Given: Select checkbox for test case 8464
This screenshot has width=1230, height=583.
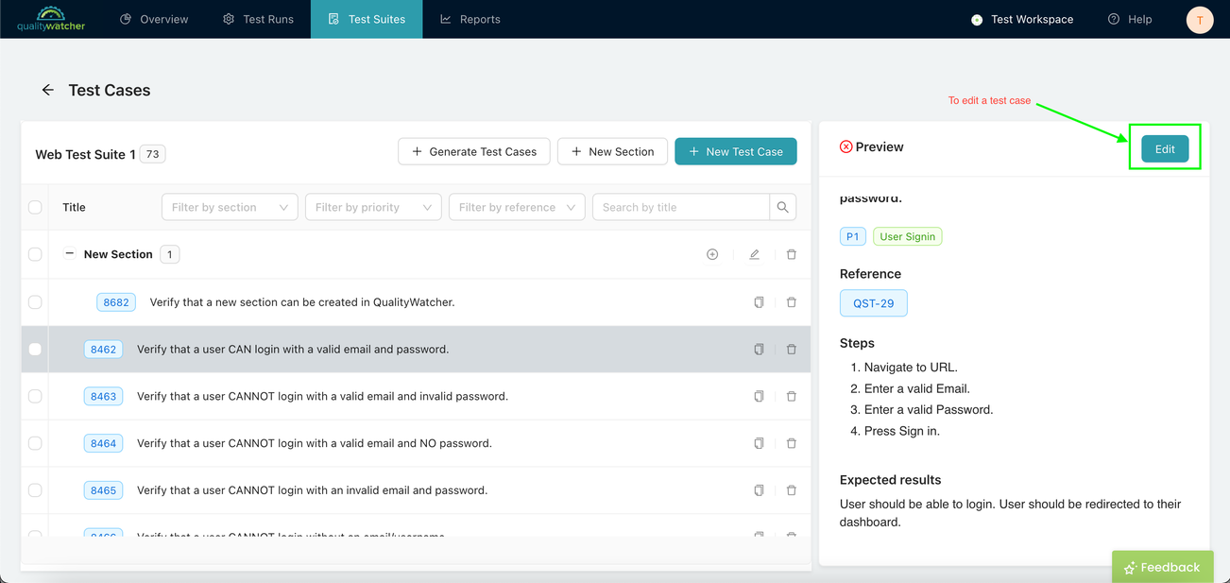Looking at the screenshot, I should coord(35,443).
